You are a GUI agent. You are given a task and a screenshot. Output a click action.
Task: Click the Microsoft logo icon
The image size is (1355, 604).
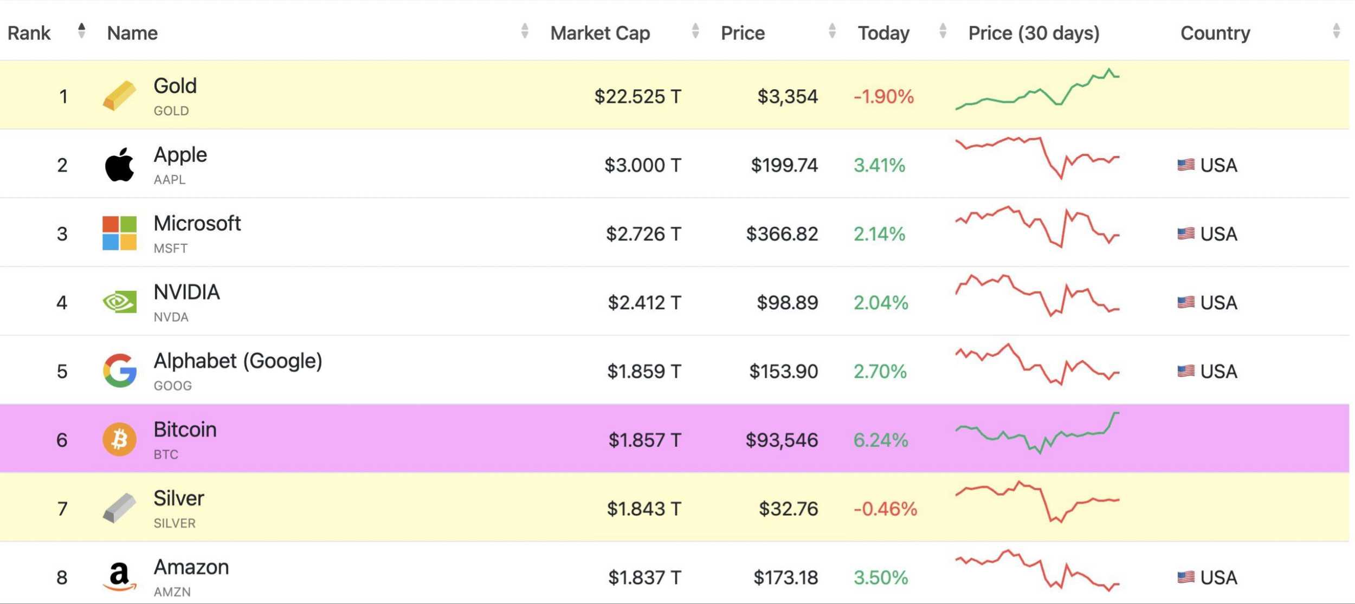pos(119,233)
